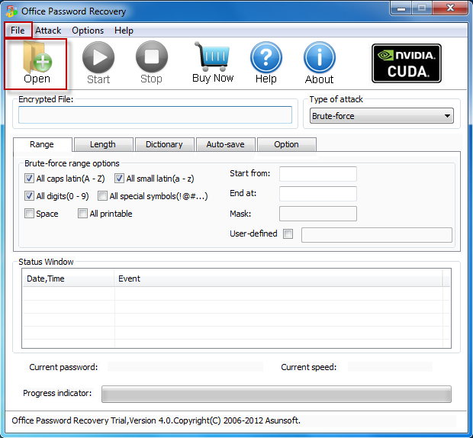Open the File menu

tap(18, 31)
